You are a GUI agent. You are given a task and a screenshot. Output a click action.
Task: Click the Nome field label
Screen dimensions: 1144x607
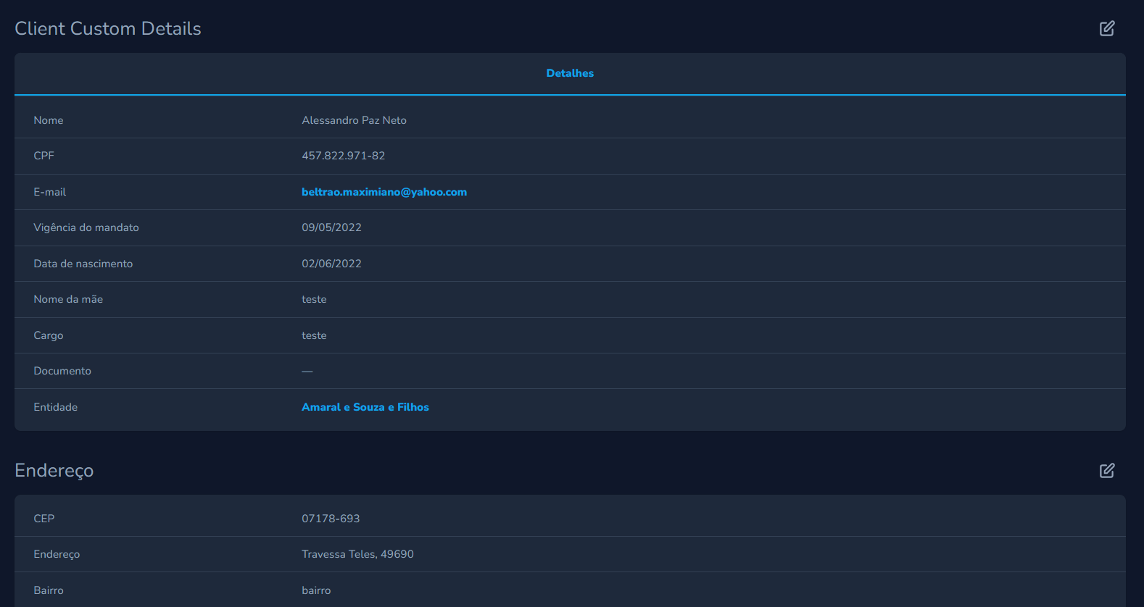[x=49, y=120]
